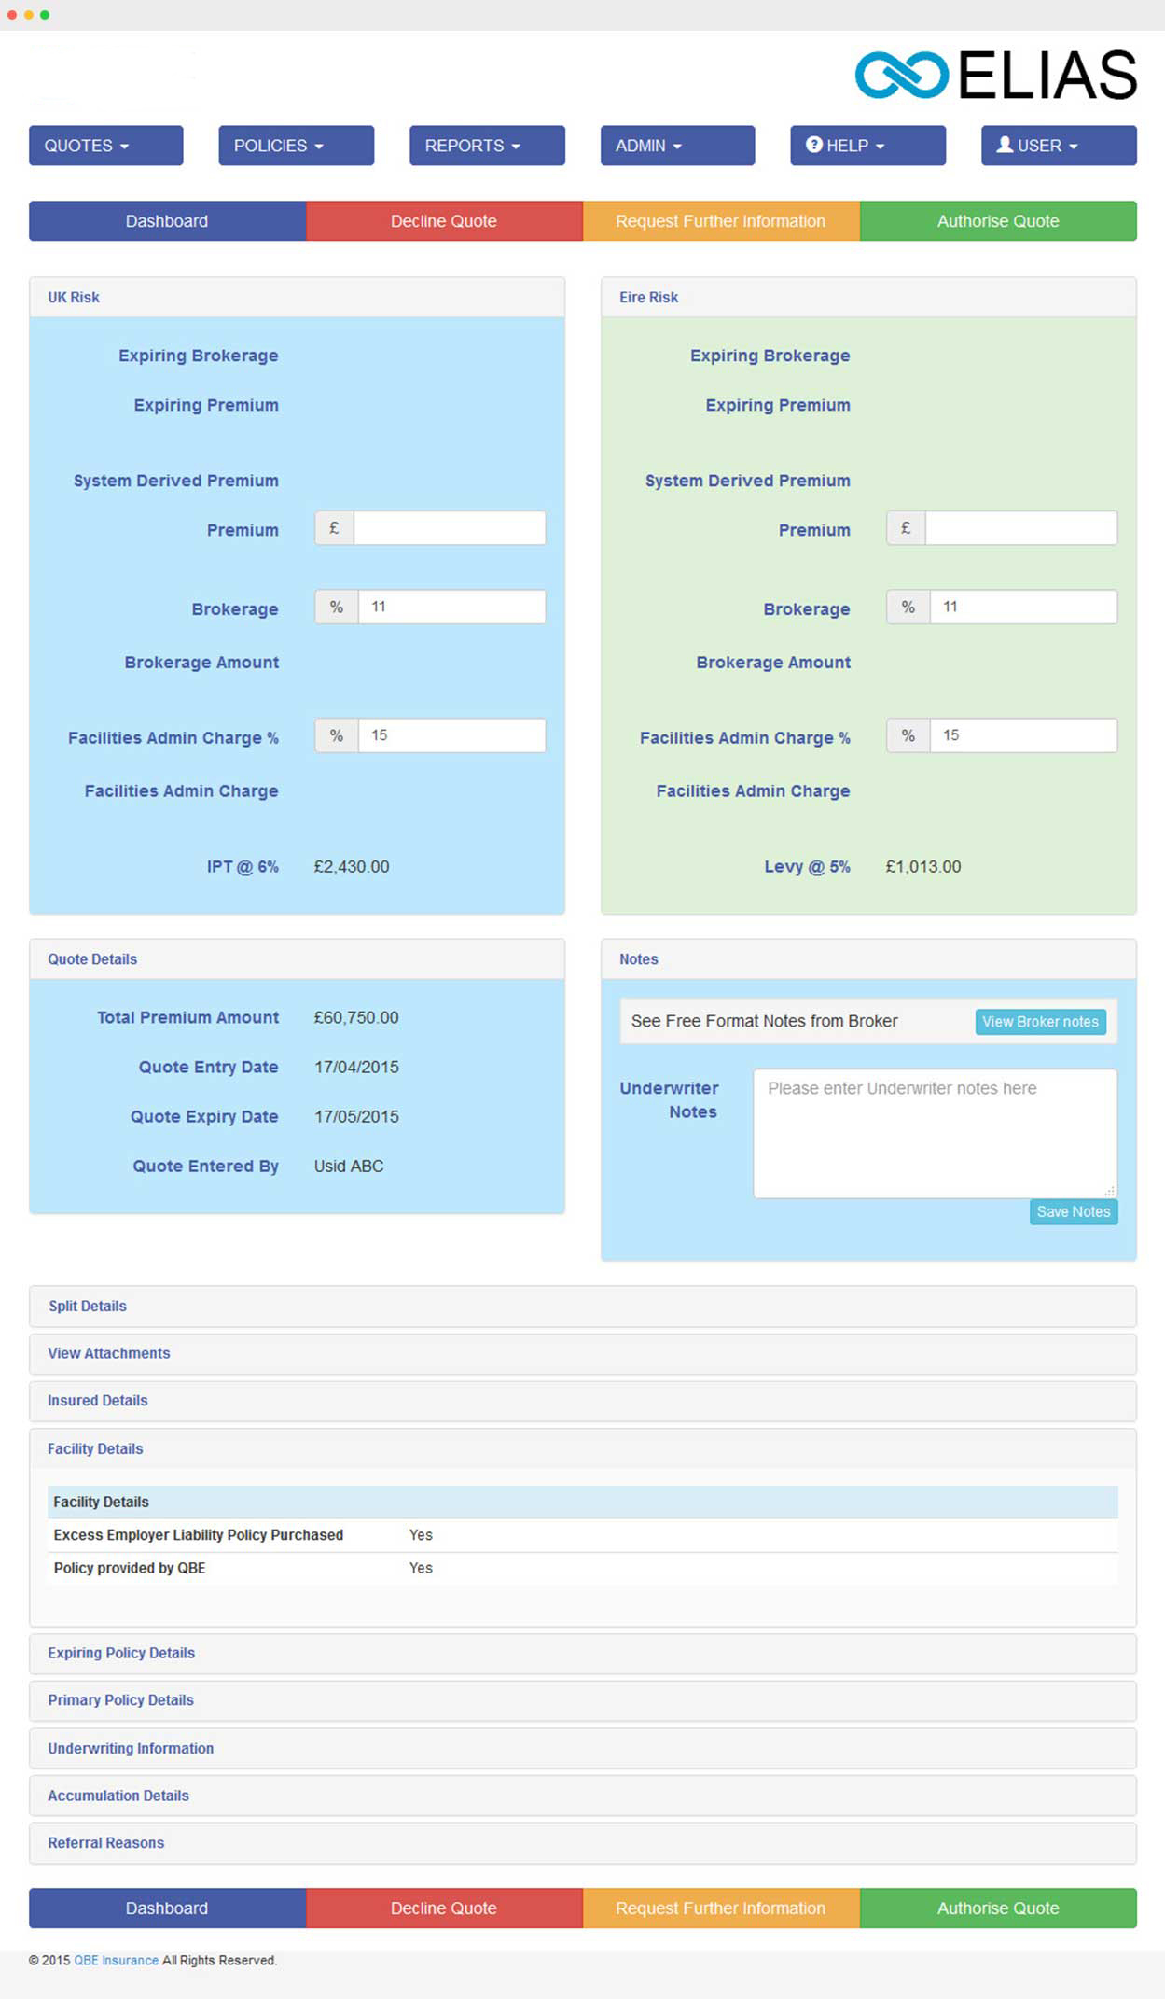Open the ADMIN menu

coord(676,146)
